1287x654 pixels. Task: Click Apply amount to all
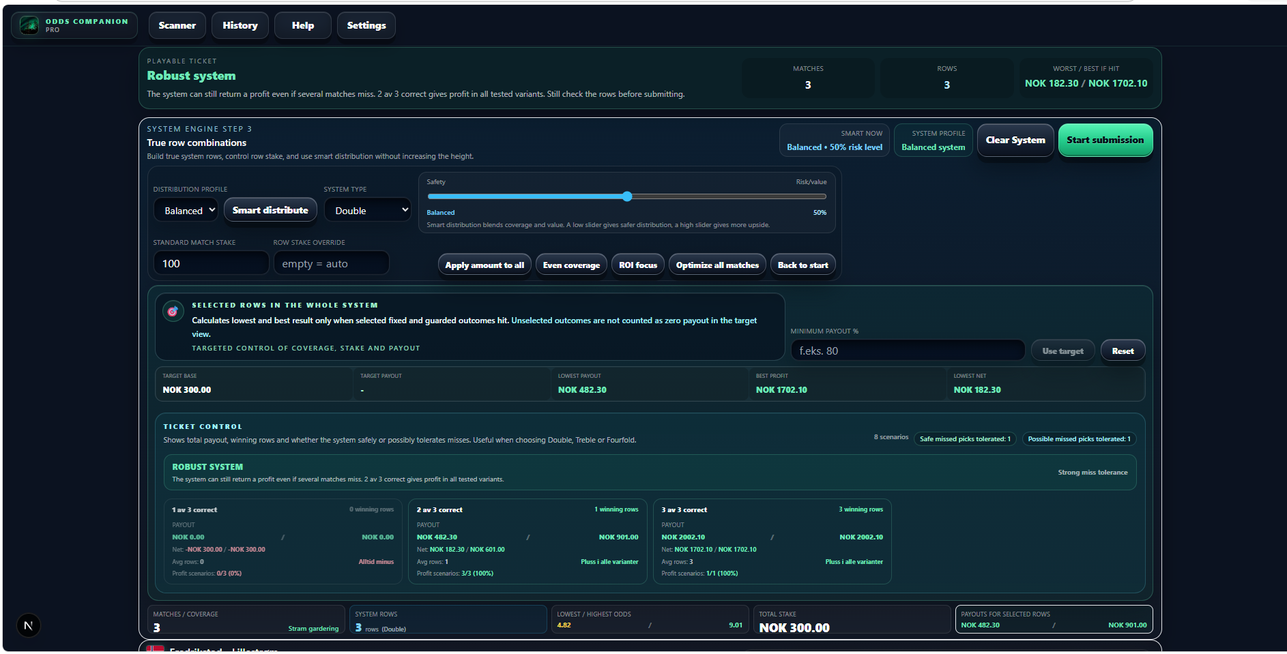click(485, 265)
